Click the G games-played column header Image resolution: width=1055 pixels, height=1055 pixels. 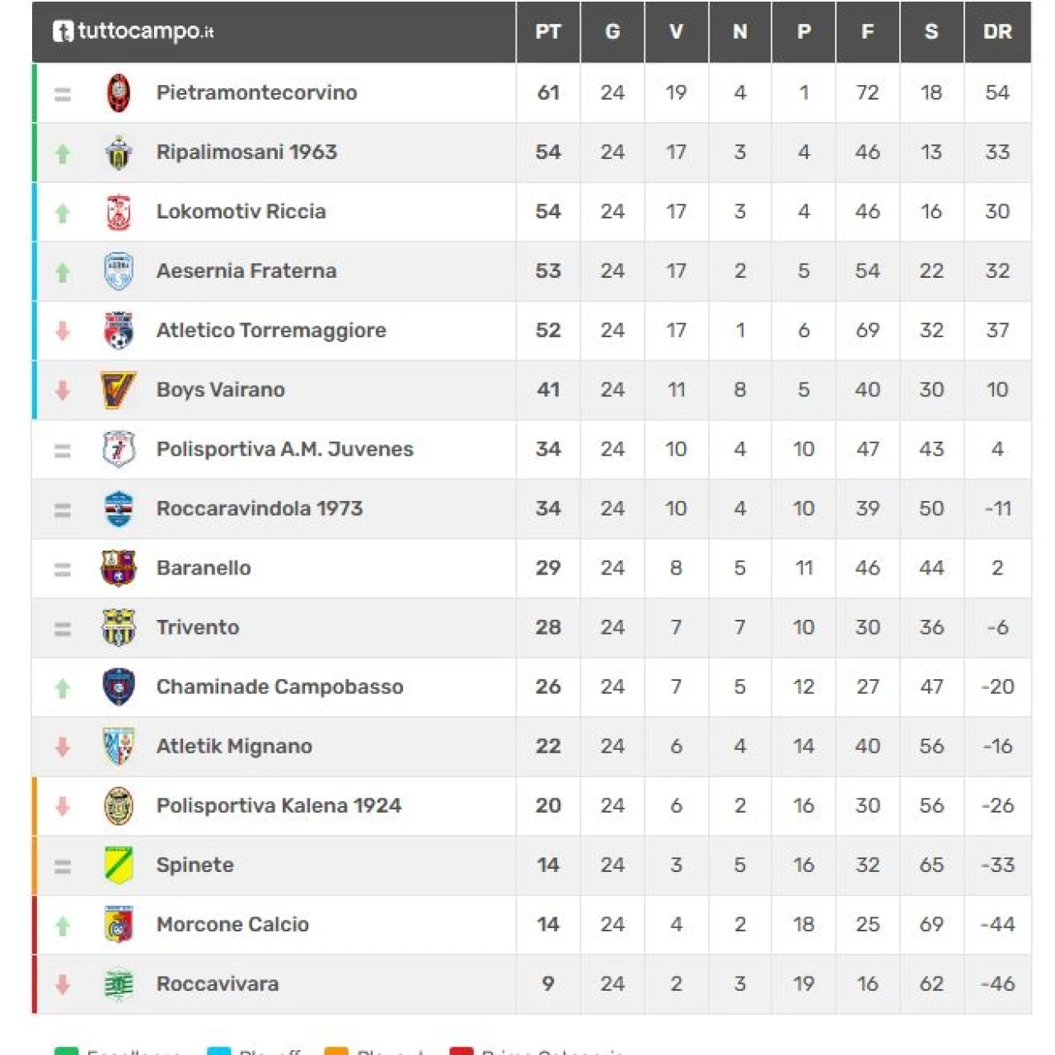click(x=612, y=32)
